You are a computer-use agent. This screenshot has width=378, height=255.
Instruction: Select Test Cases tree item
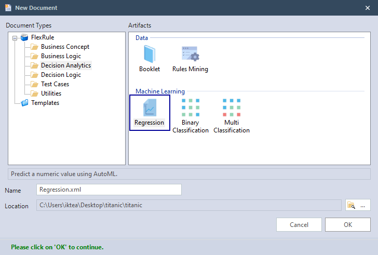(55, 84)
